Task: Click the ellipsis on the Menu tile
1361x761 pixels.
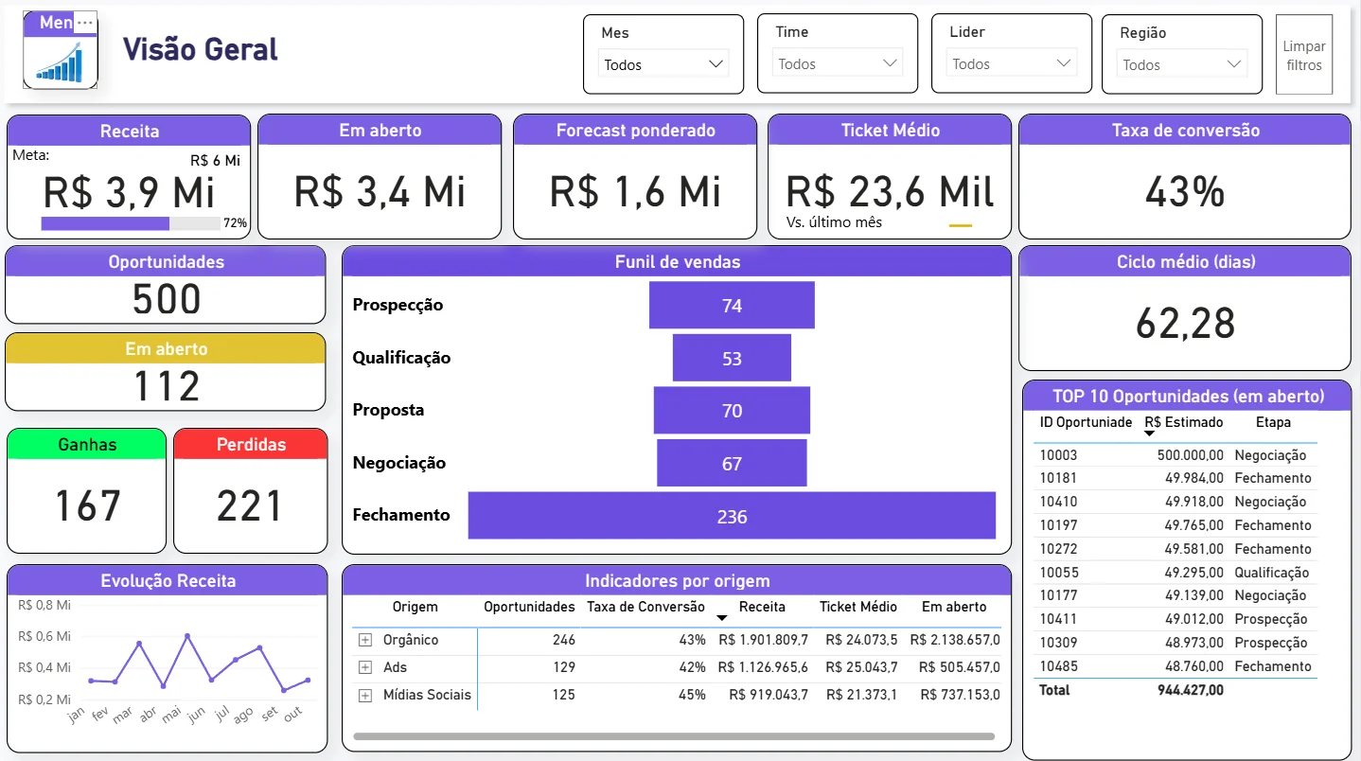Action: point(84,22)
